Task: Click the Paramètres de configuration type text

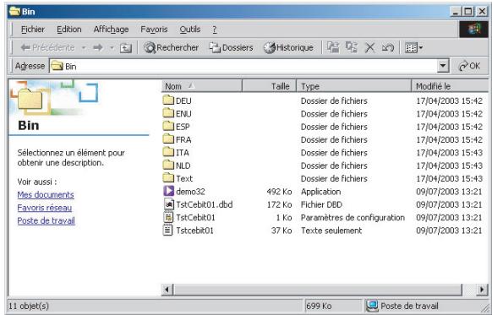Action: click(353, 218)
